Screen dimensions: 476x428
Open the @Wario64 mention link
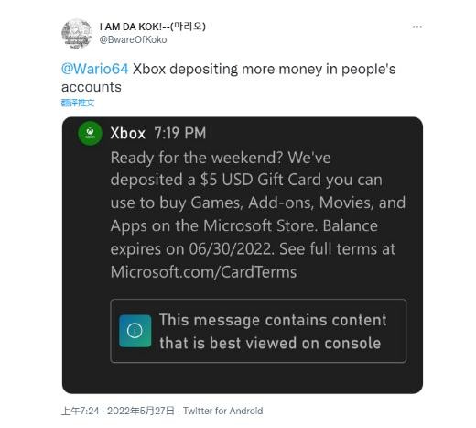(95, 69)
